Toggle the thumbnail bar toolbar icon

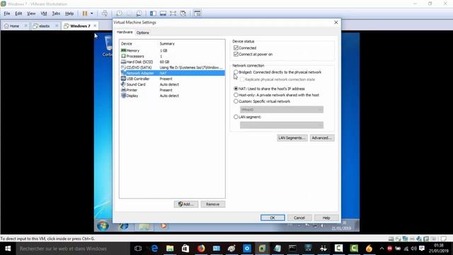pos(163,13)
